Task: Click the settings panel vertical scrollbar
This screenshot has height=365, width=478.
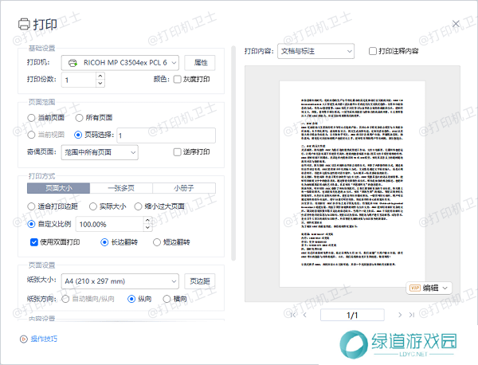Action: click(x=233, y=153)
